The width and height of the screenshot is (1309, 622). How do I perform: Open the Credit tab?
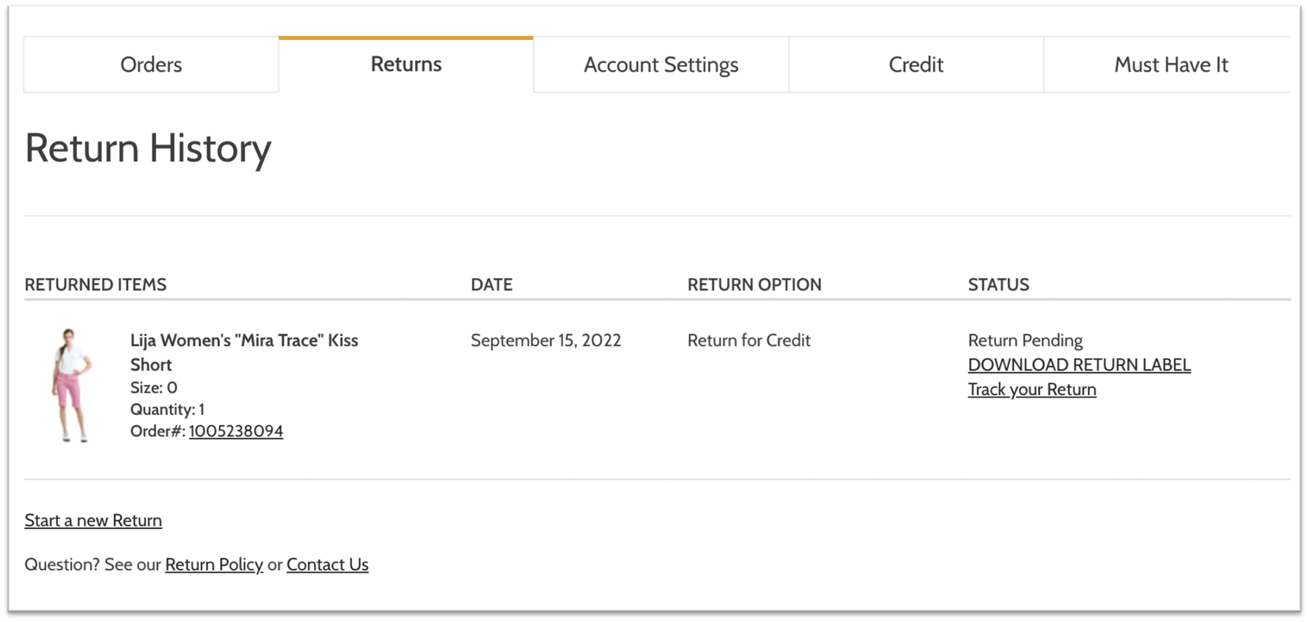[x=916, y=64]
